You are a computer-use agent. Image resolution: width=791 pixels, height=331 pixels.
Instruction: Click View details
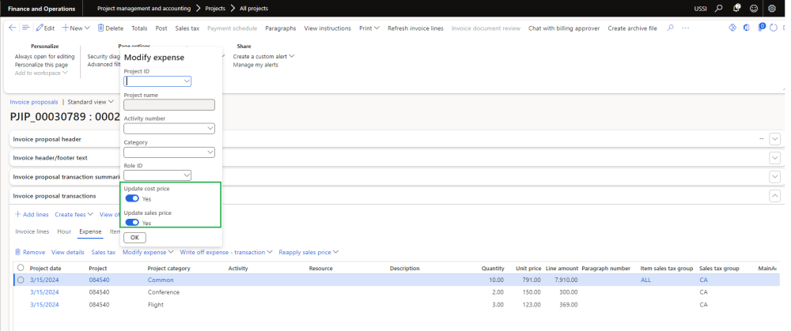[x=67, y=252]
